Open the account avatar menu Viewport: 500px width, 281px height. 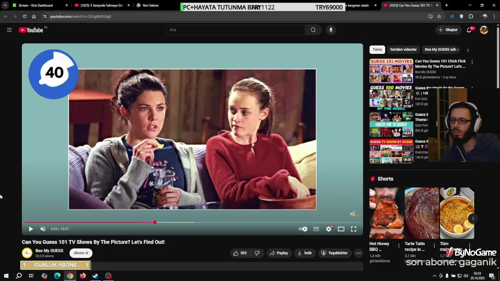[484, 30]
